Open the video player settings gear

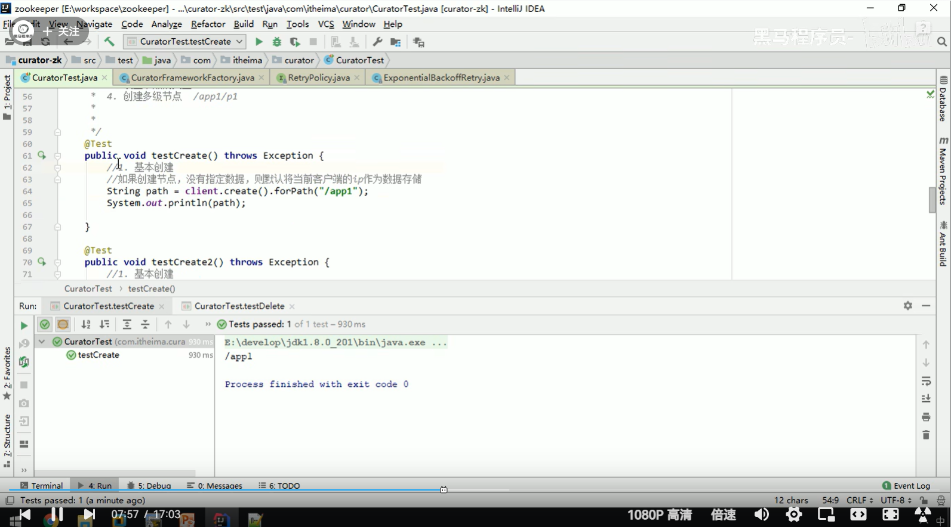[x=793, y=514]
